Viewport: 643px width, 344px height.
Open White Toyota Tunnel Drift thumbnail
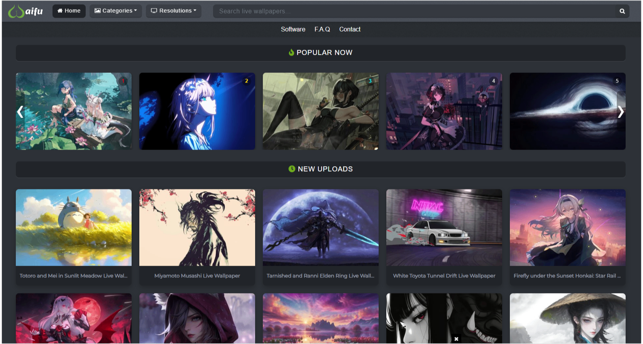coord(444,228)
